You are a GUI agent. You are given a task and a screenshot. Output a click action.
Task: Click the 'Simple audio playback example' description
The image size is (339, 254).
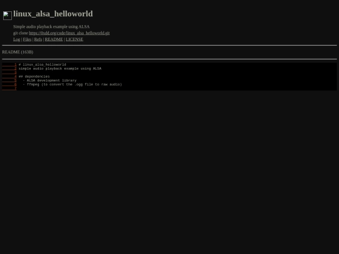point(51,27)
